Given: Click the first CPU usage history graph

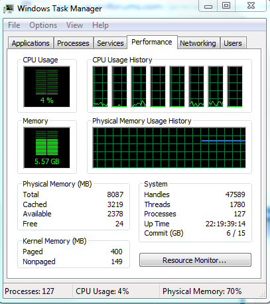Looking at the screenshot, I should 100,86.
